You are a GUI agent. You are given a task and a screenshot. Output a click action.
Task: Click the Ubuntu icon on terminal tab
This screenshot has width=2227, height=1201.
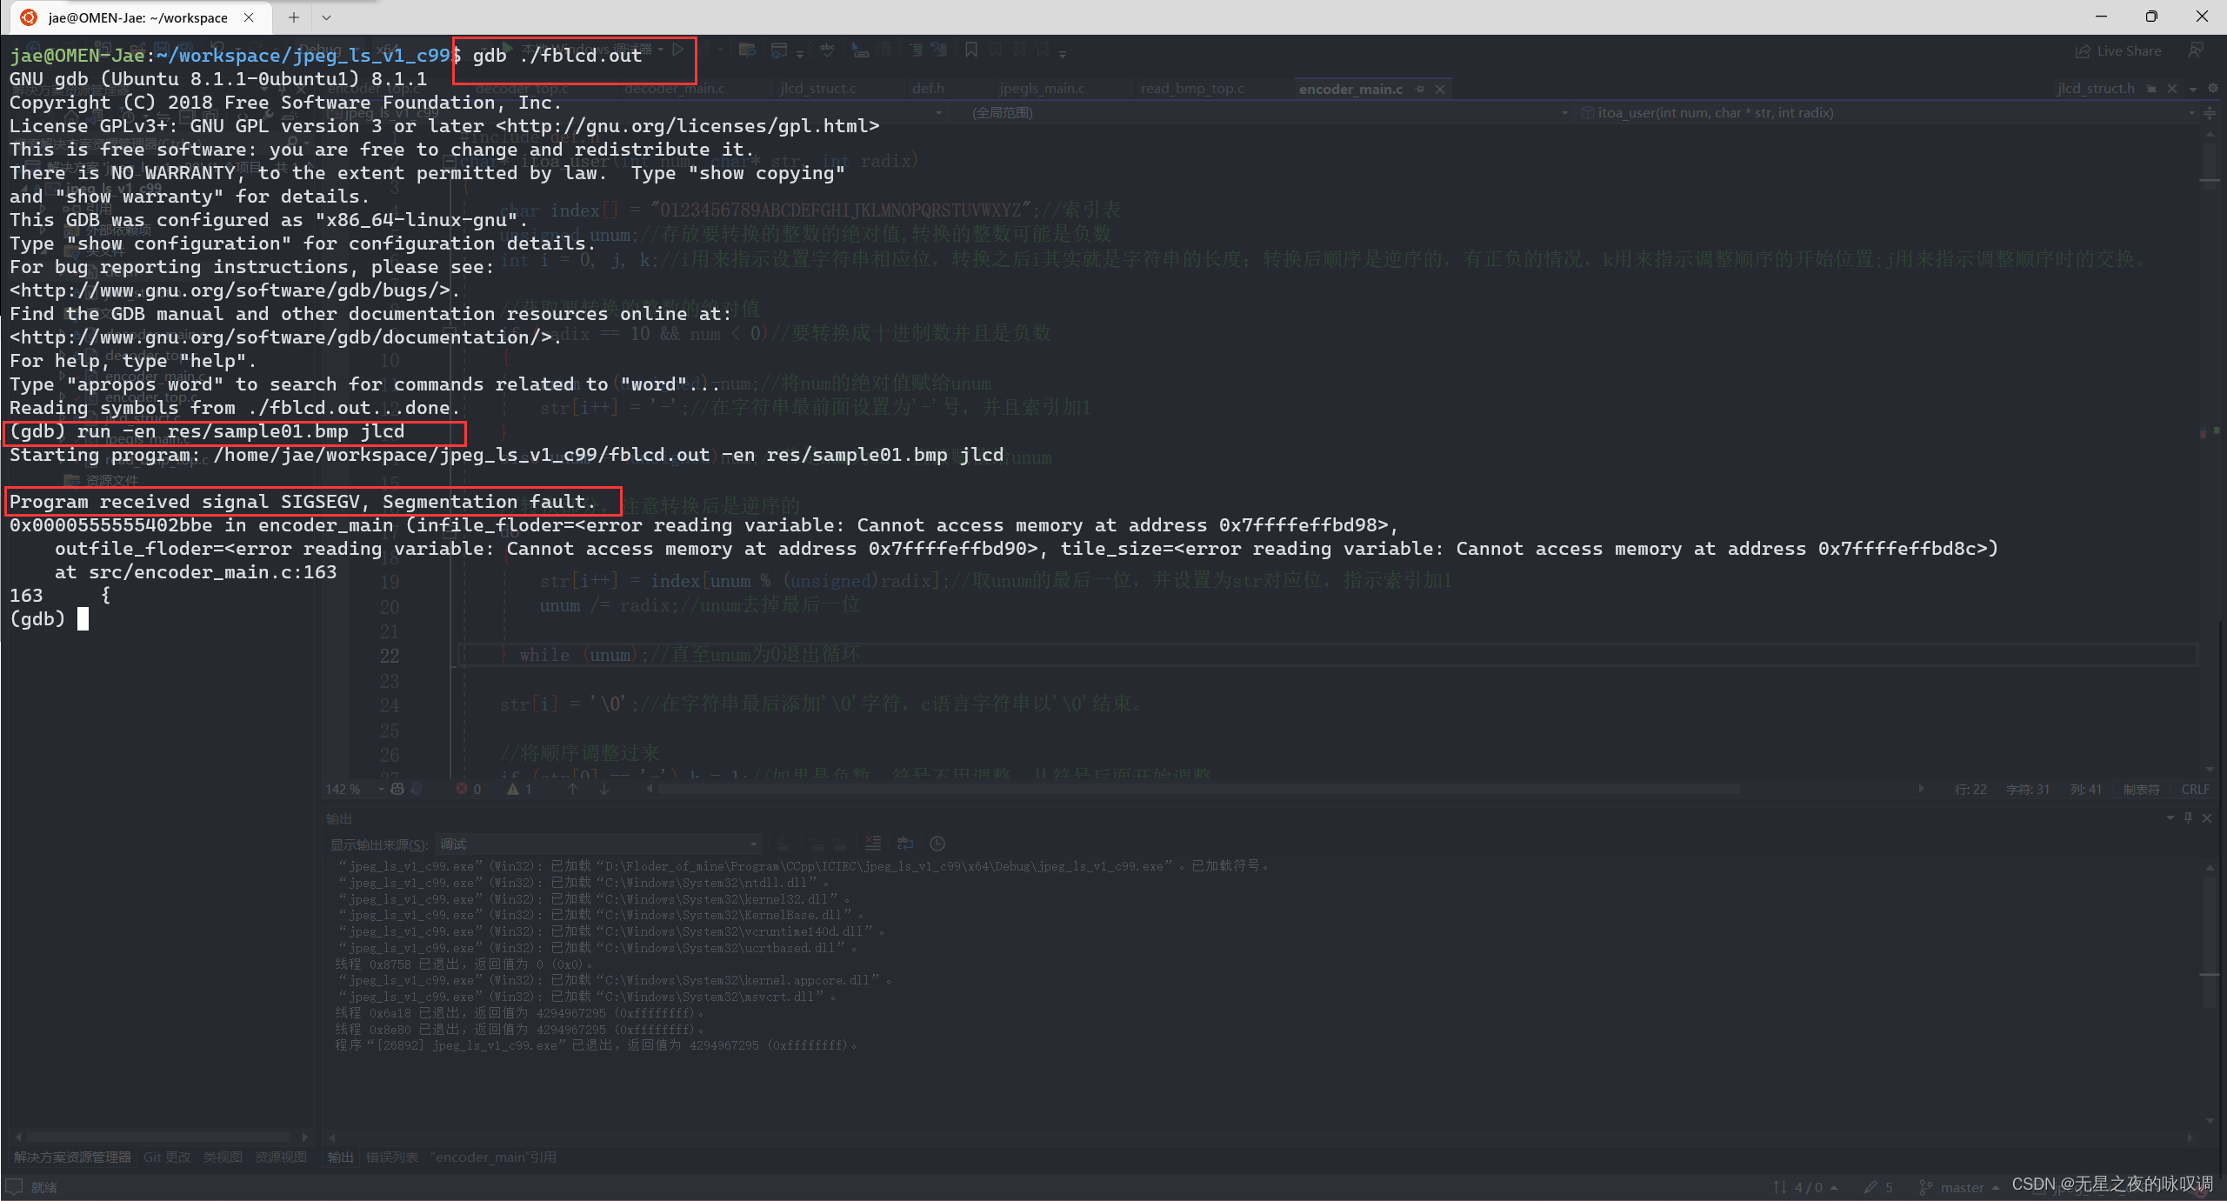(x=28, y=17)
